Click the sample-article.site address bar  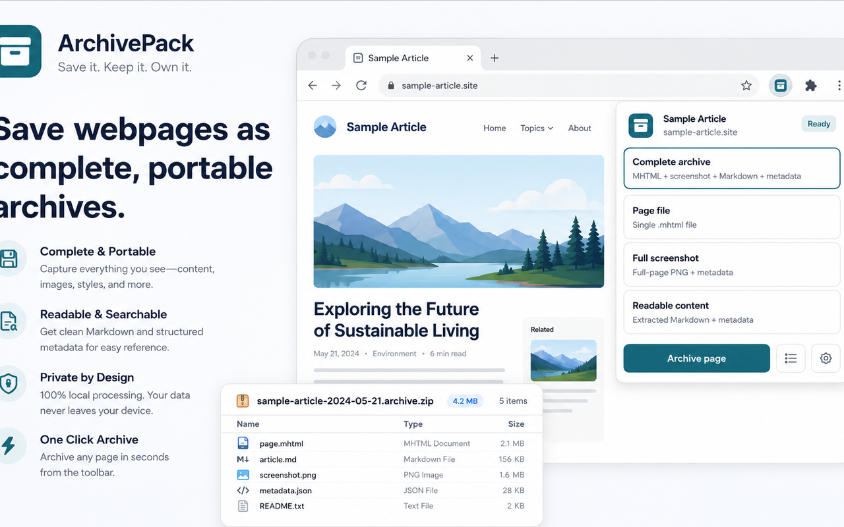click(568, 86)
